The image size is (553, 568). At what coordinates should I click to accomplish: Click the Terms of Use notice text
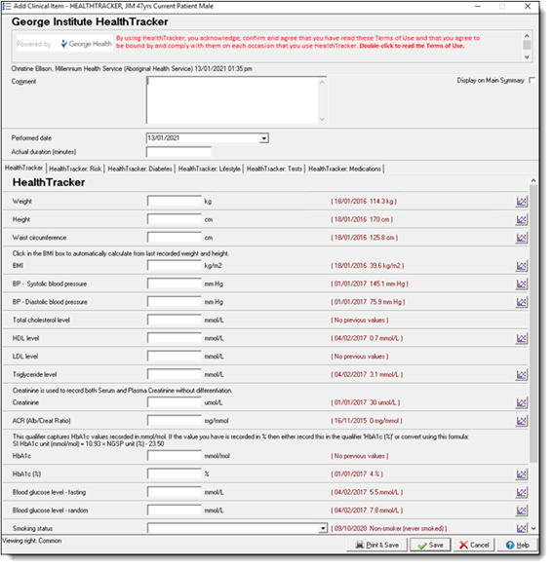pos(297,42)
